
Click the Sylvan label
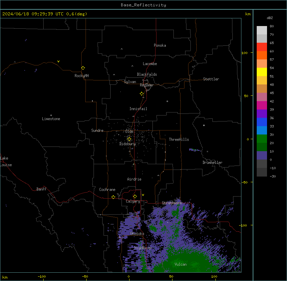coord(130,82)
